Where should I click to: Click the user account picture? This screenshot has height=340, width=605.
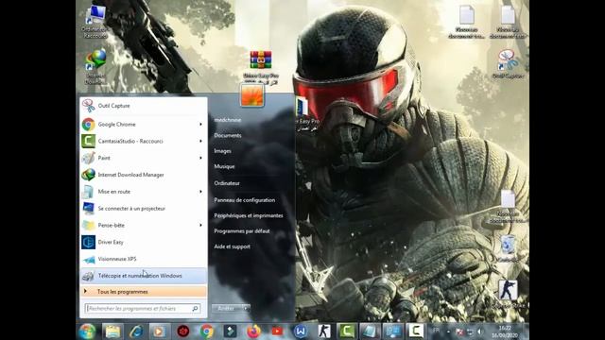pyautogui.click(x=252, y=95)
